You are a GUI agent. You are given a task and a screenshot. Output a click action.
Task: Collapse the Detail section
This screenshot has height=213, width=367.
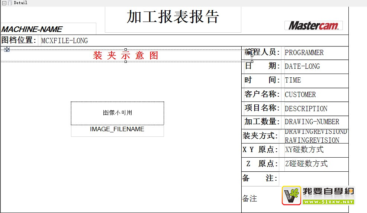pos(4,3)
